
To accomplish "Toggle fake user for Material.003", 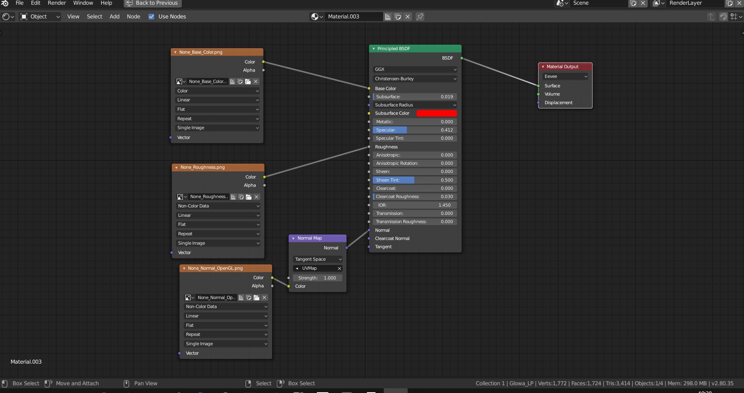I will pyautogui.click(x=388, y=16).
